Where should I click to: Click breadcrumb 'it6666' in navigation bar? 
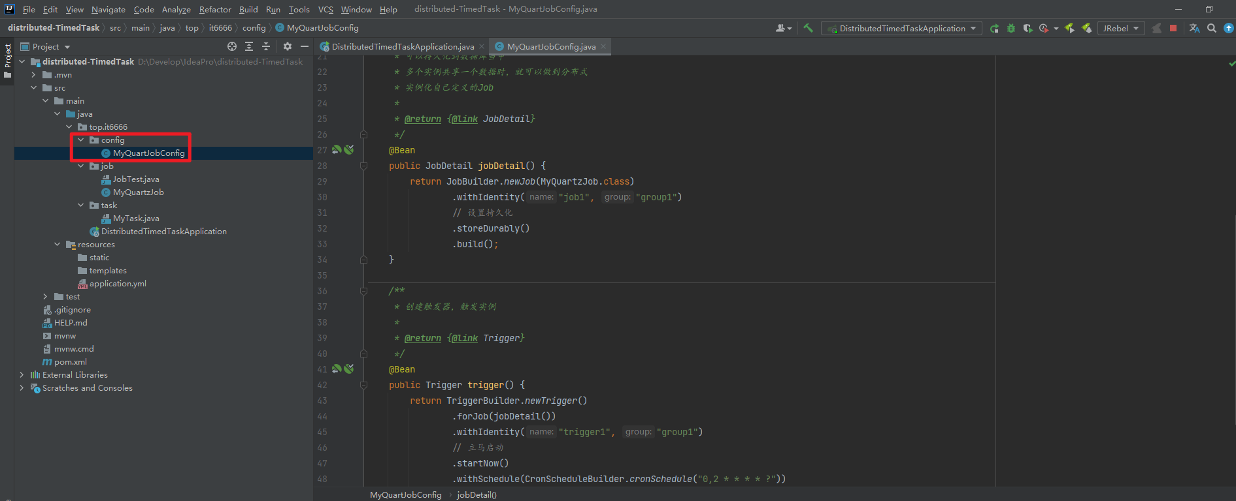[220, 28]
